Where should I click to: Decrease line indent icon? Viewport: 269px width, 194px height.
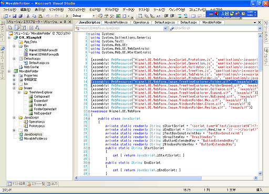coord(166,16)
